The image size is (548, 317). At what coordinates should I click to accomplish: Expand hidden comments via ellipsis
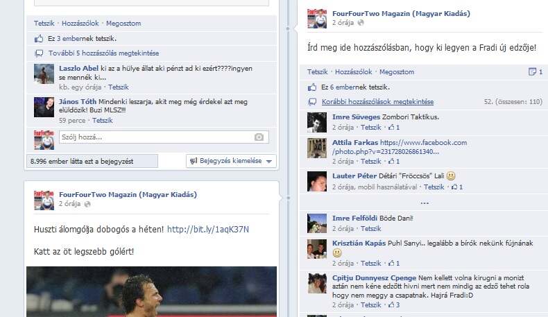tap(425, 203)
